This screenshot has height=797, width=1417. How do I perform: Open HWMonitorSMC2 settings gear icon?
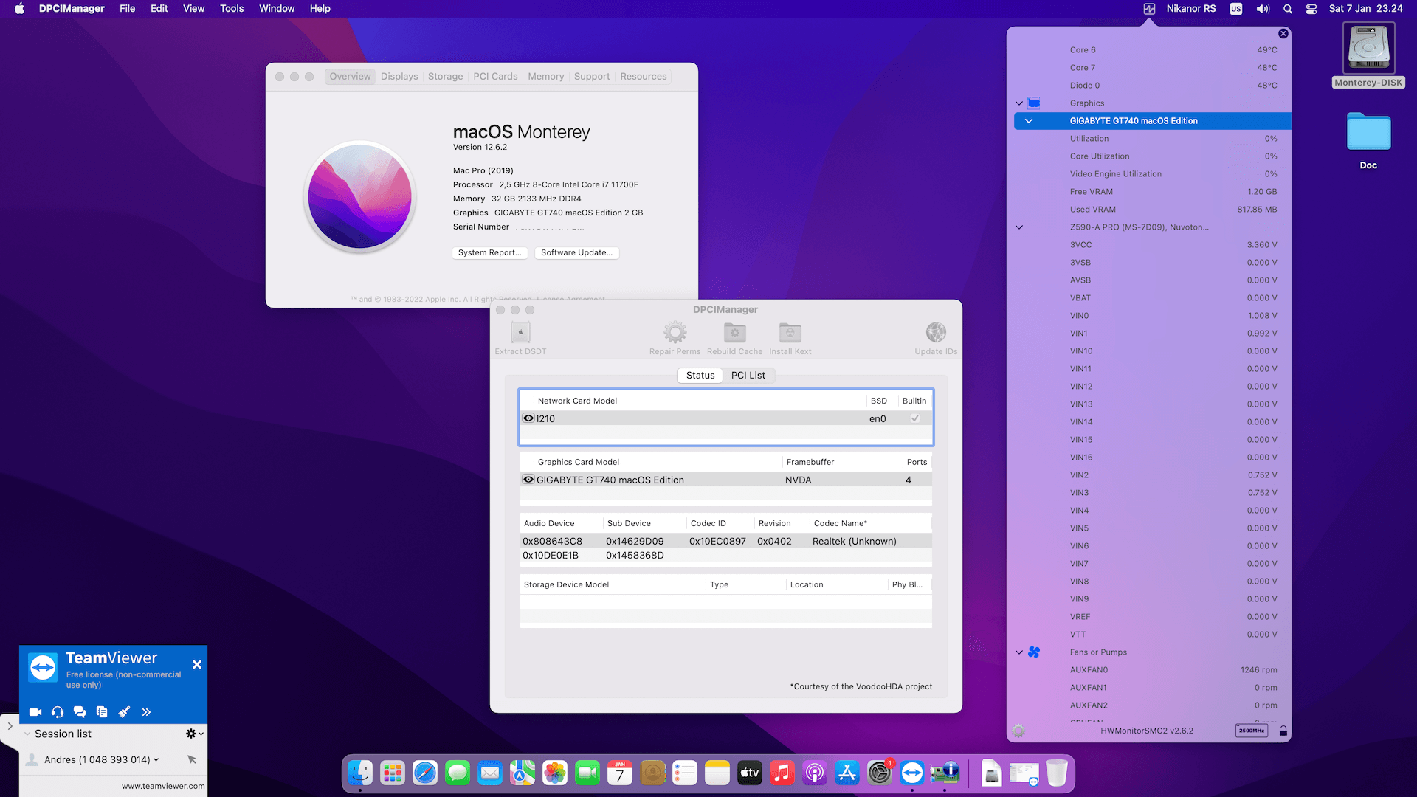click(x=1018, y=731)
